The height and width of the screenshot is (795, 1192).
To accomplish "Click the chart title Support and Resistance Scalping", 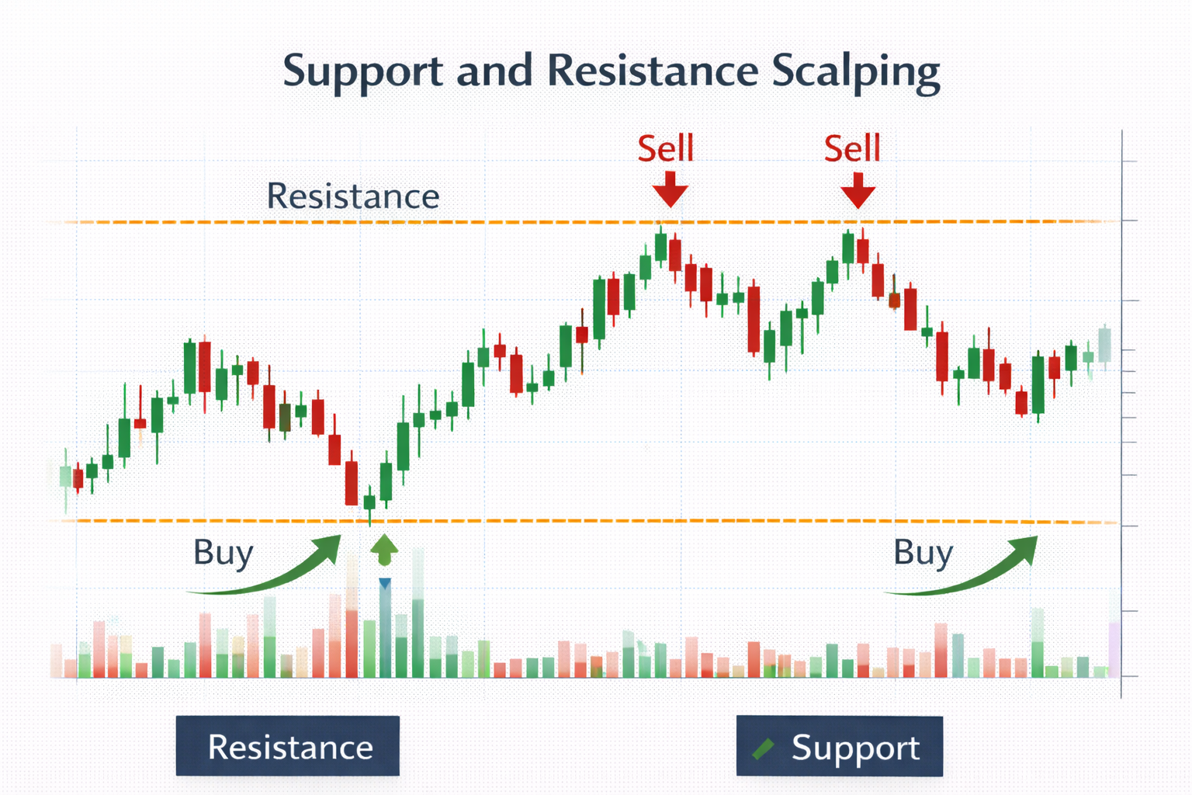I will (x=611, y=71).
